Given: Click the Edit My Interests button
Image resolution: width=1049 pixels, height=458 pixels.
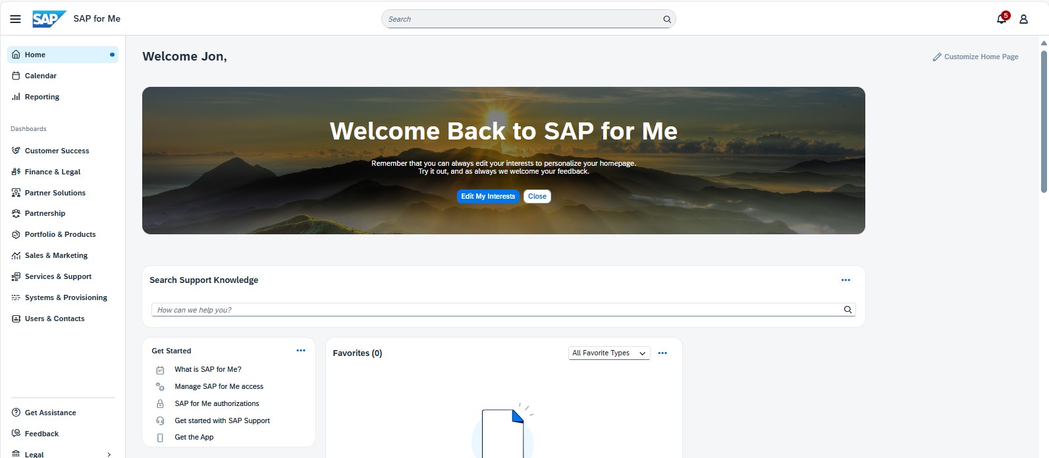Looking at the screenshot, I should [487, 196].
